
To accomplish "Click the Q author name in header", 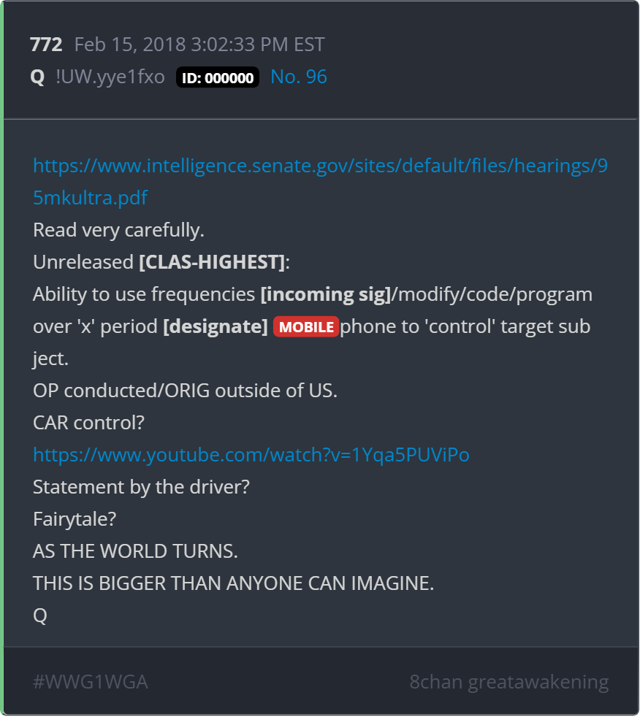I will tap(37, 77).
